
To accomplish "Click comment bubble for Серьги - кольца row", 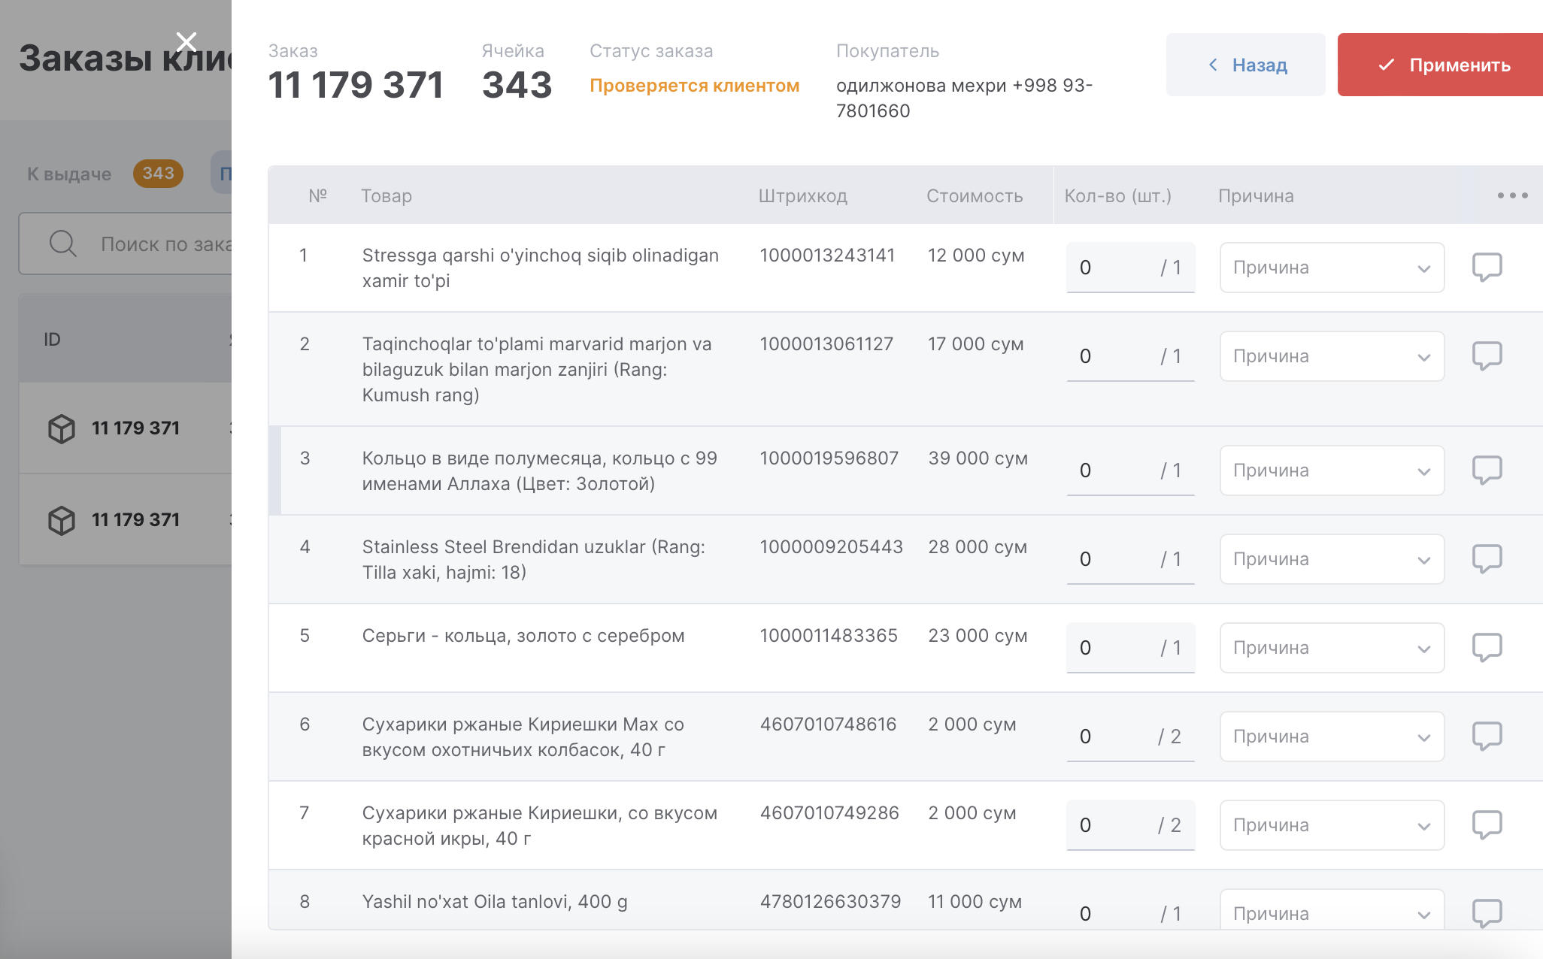I will [x=1486, y=647].
